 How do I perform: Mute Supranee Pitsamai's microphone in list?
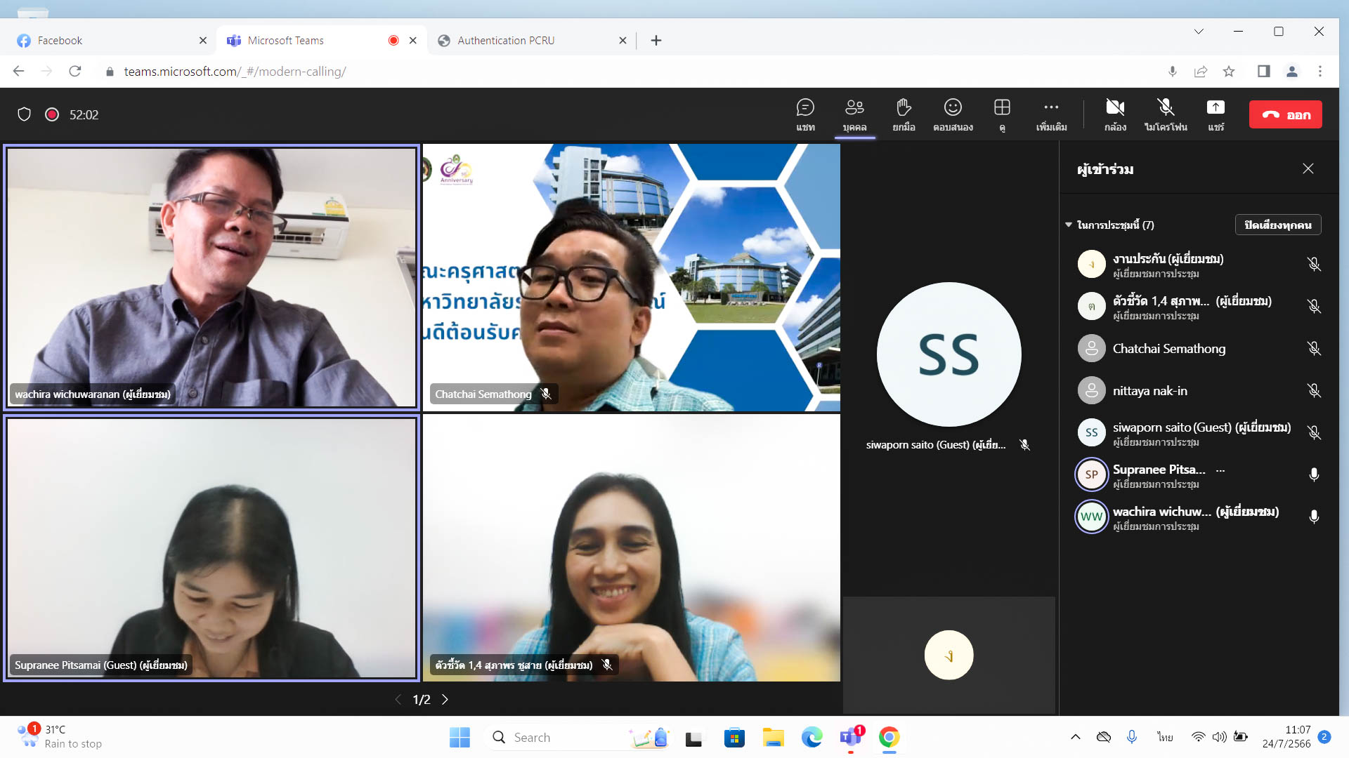coord(1314,474)
